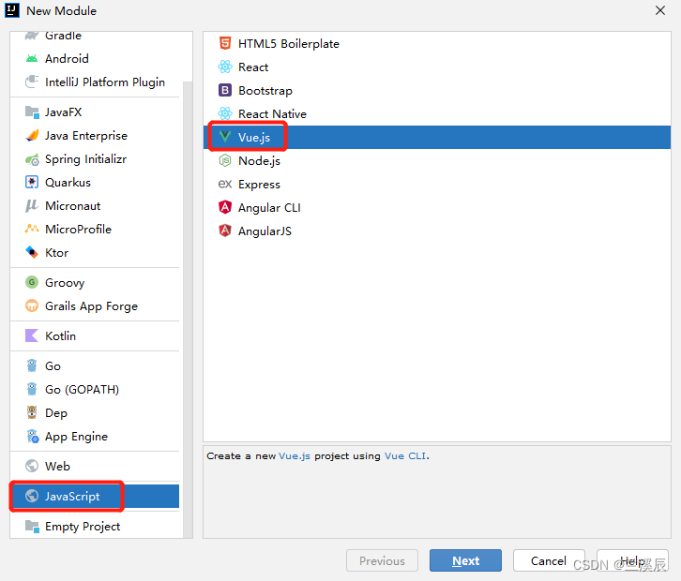Viewport: 681px width, 581px height.
Task: Click the gopher icon next to Go (GOPATH)
Action: 32,389
